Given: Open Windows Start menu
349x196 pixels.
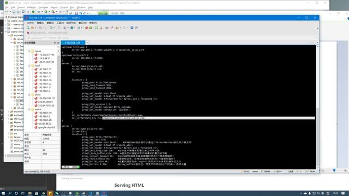Looking at the screenshot, I should 3,193.
